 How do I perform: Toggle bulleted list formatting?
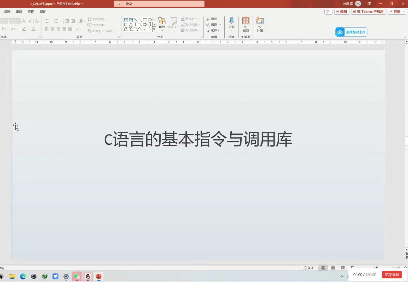(x=46, y=21)
